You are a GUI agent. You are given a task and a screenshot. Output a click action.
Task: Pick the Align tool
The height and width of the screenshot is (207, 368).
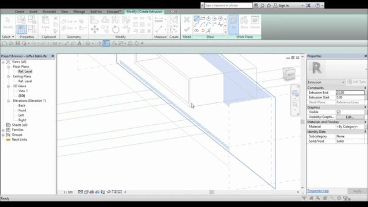point(94,20)
